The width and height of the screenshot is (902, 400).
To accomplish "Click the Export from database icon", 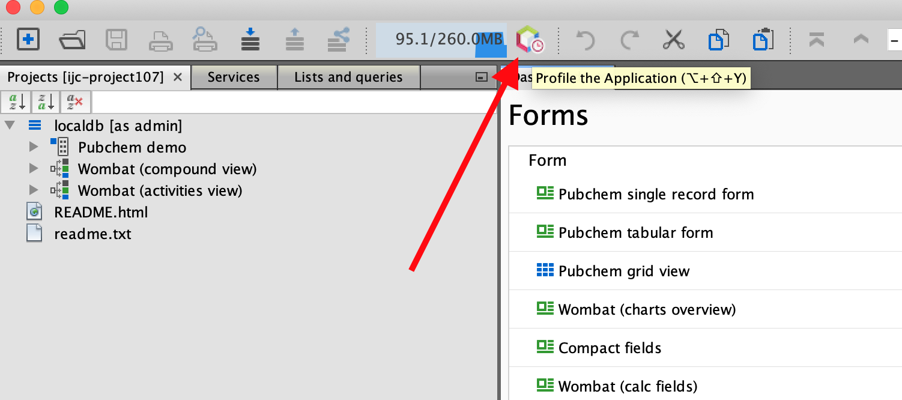I will click(x=294, y=40).
